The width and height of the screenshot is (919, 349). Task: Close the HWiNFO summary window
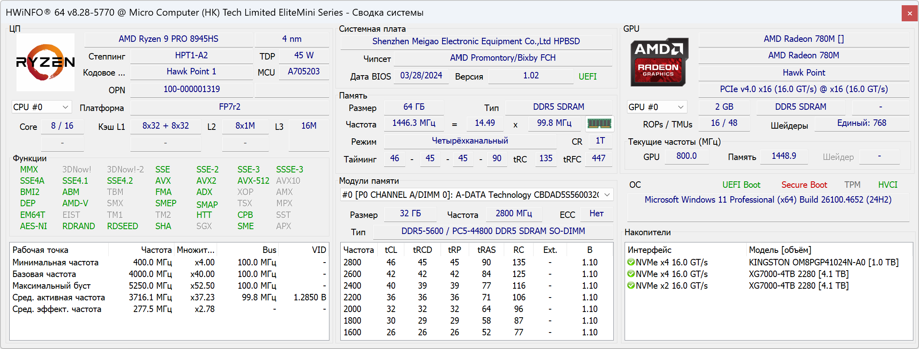[910, 13]
